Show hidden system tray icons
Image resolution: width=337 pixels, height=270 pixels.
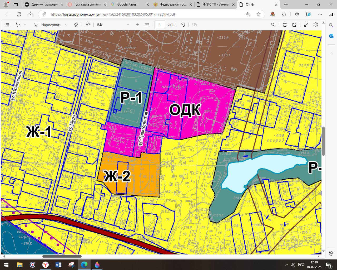pyautogui.click(x=286, y=265)
